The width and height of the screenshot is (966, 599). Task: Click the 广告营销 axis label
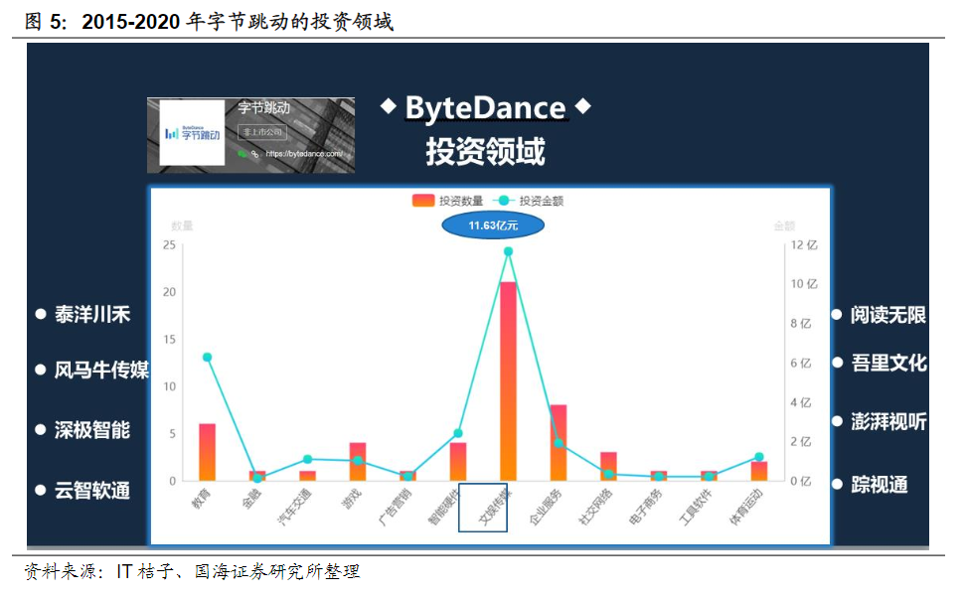tap(395, 507)
